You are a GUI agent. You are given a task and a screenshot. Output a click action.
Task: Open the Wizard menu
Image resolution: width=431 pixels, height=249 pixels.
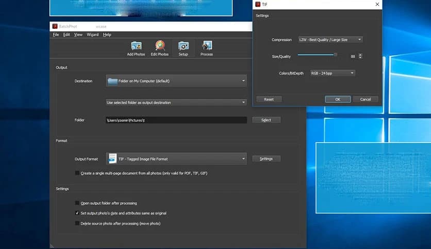tap(93, 34)
